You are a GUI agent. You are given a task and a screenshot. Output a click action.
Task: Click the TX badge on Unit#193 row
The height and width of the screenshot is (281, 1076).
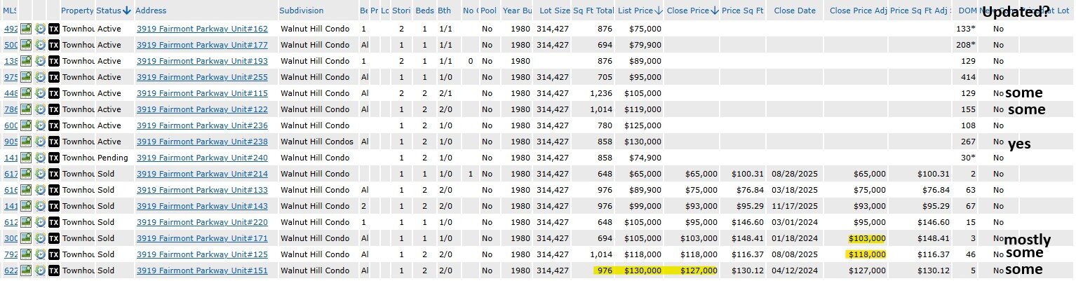pyautogui.click(x=54, y=61)
